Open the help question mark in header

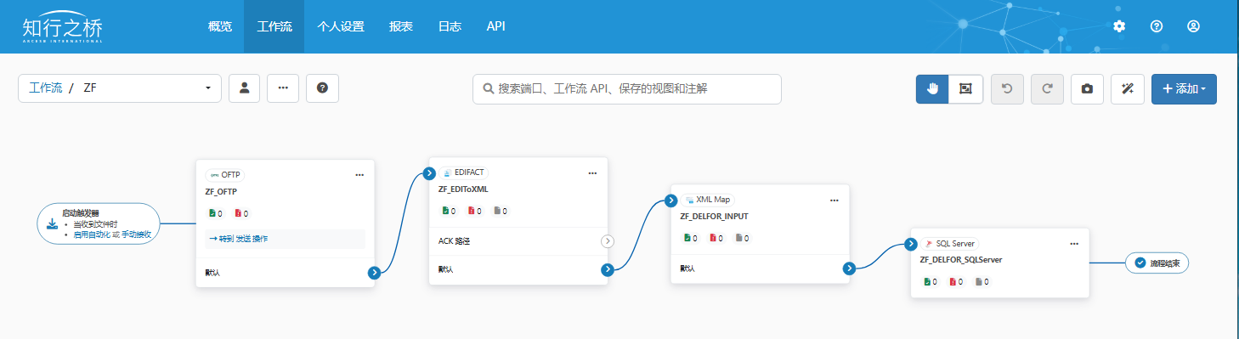[x=1156, y=26]
